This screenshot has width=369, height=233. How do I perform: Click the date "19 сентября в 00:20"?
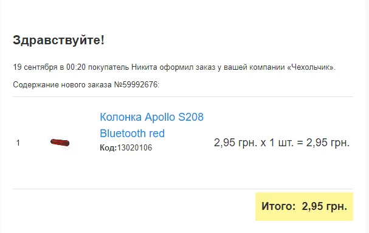coord(49,67)
